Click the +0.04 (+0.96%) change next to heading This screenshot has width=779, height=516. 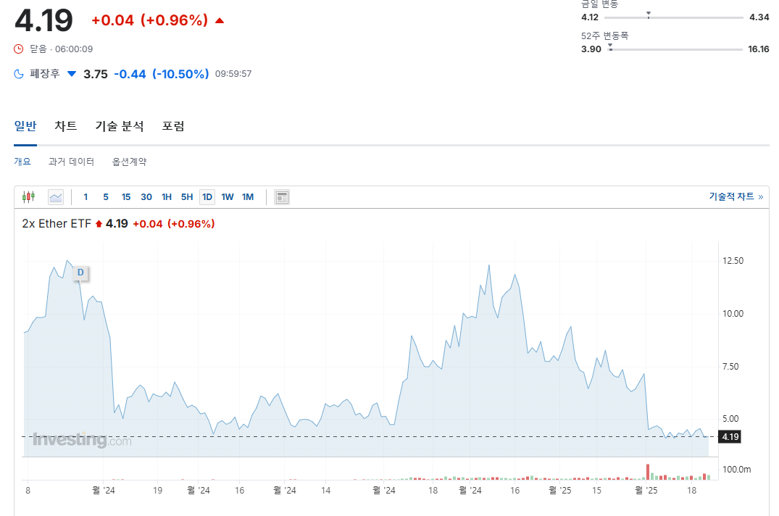149,20
